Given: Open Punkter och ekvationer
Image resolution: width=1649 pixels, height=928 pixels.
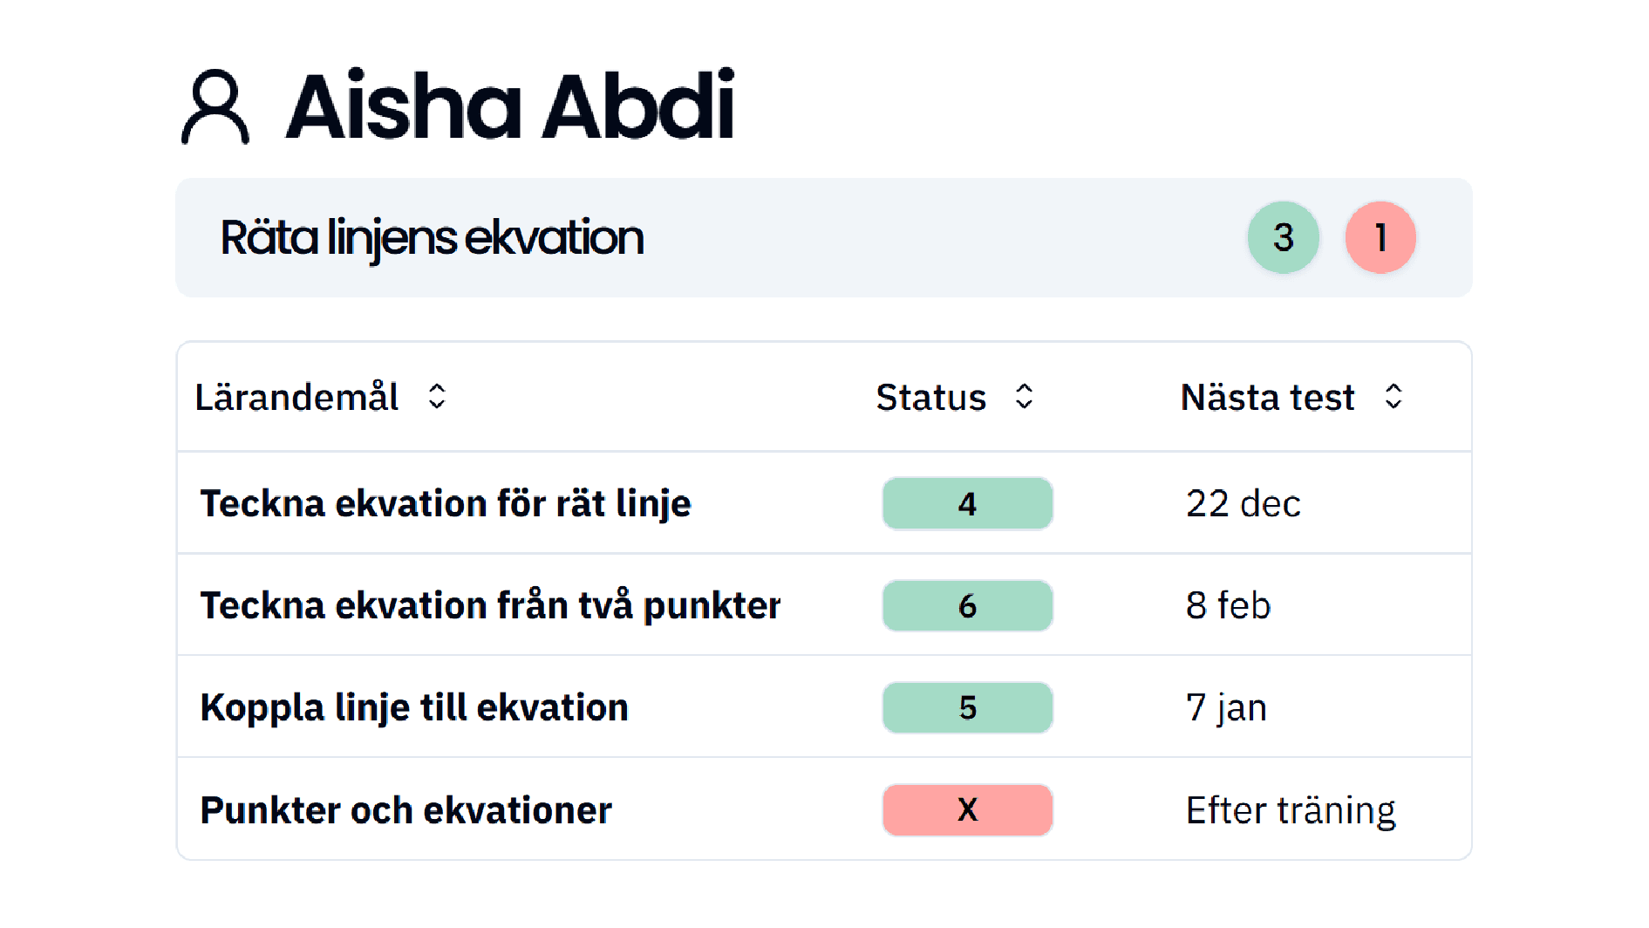Looking at the screenshot, I should click(x=405, y=809).
